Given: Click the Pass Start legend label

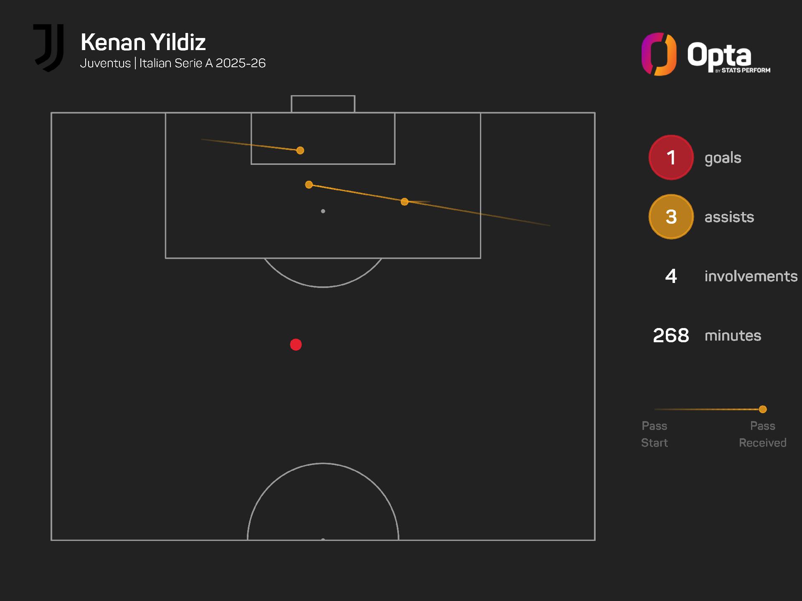Looking at the screenshot, I should click(655, 434).
